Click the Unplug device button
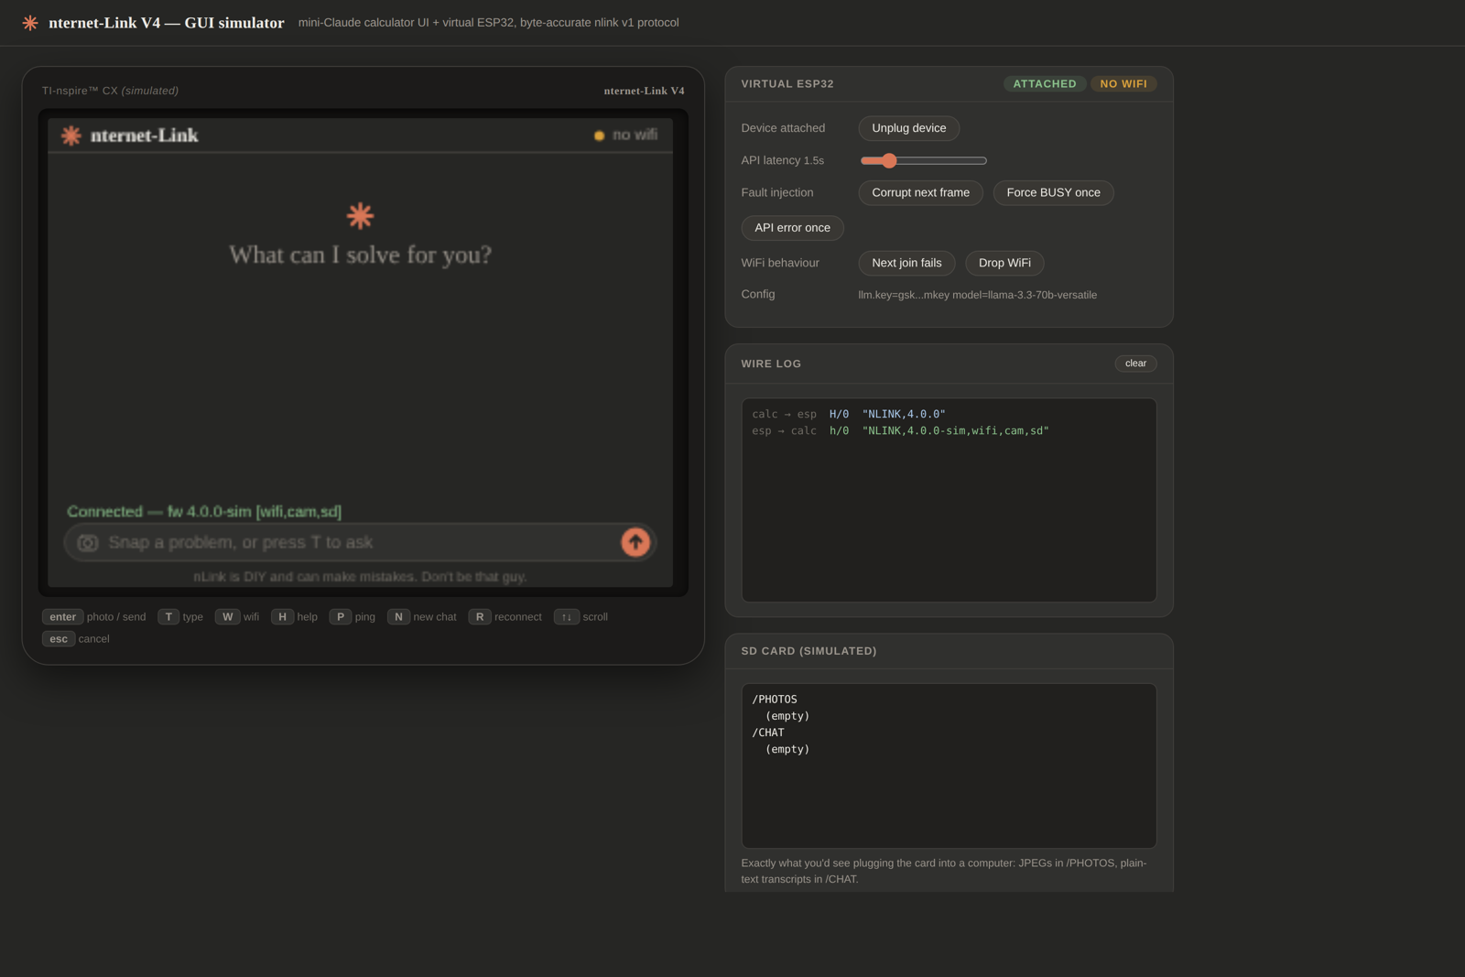Screen dimensions: 1465x977 908,128
